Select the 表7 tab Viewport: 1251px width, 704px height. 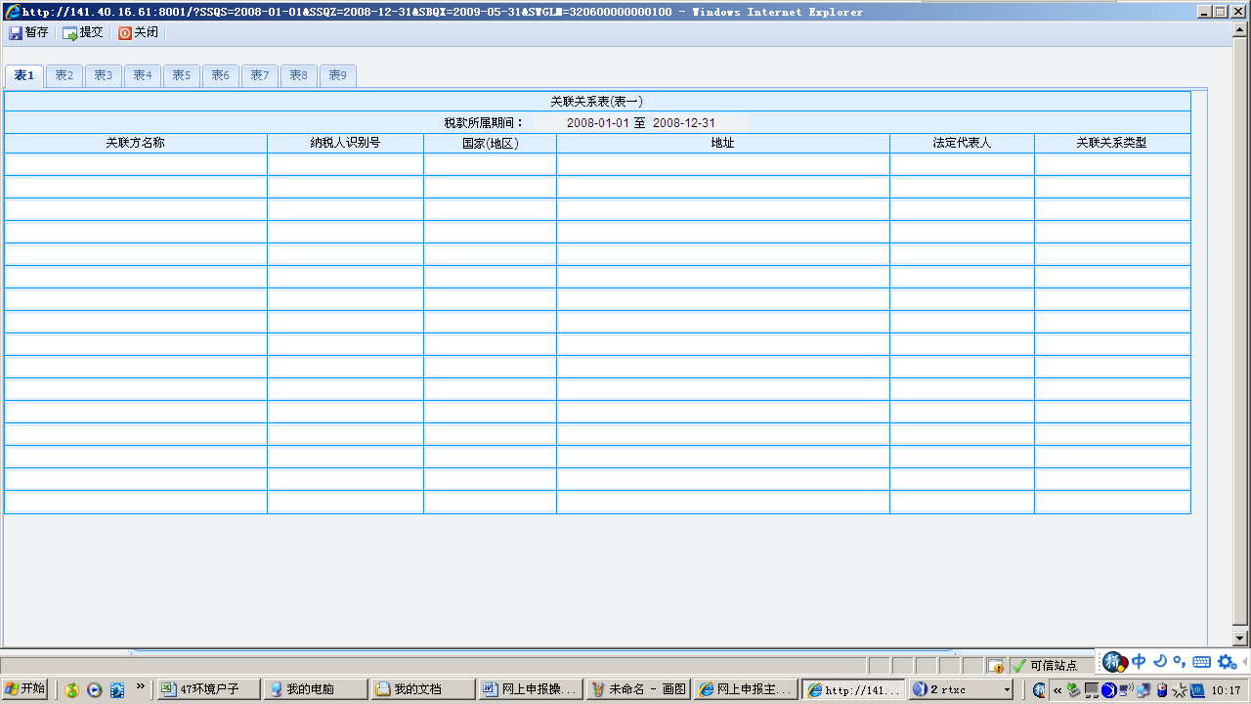259,75
